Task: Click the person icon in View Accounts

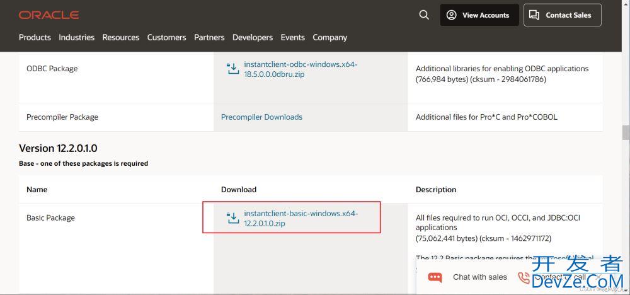Action: (x=452, y=15)
